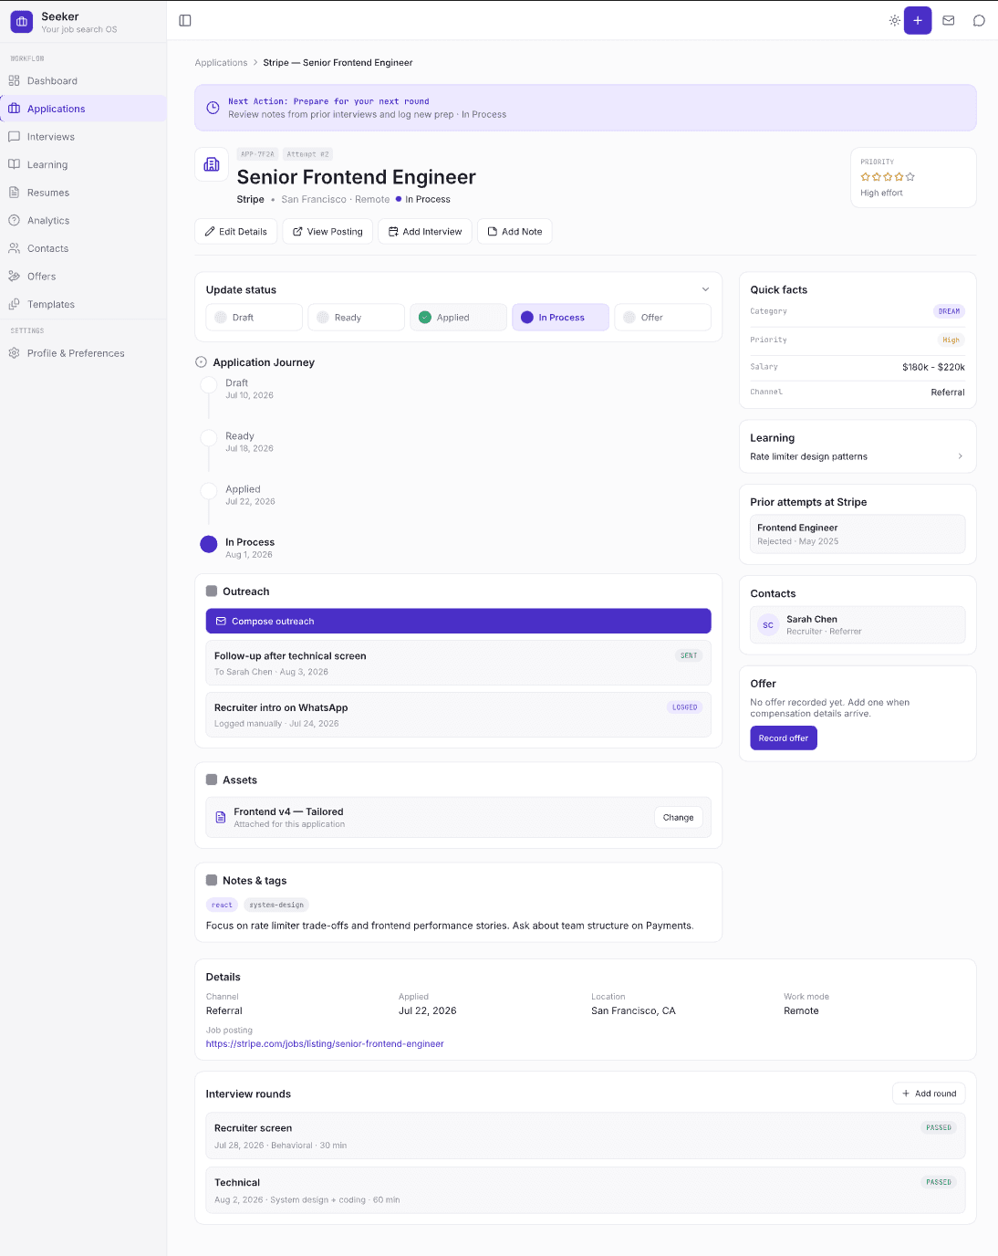Set status to Draft
Viewport: 998px width, 1256px height.
click(255, 318)
